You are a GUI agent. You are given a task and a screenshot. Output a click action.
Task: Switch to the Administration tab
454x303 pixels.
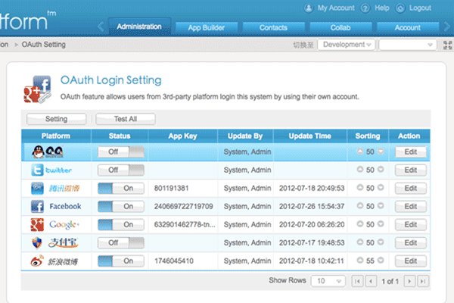[x=139, y=27]
